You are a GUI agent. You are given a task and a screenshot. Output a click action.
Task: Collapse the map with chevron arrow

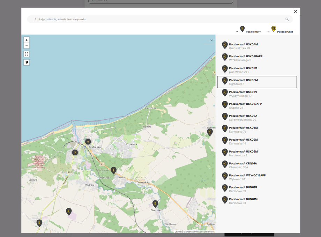(x=212, y=40)
